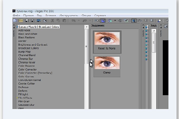Image resolution: width=179 pixels, height=119 pixels.
Task: Toggle the Enable Snapping toolbar button
Action: point(97,21)
